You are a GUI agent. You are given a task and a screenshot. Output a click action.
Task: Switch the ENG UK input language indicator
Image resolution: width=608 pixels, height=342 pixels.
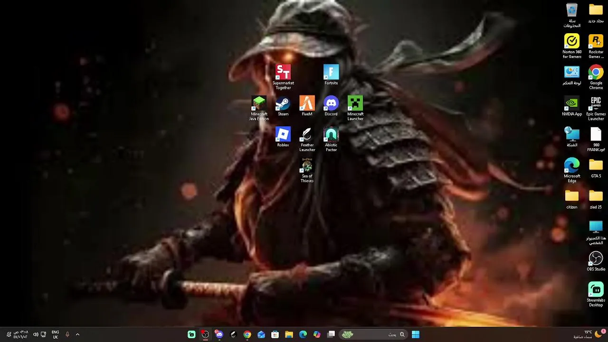55,334
